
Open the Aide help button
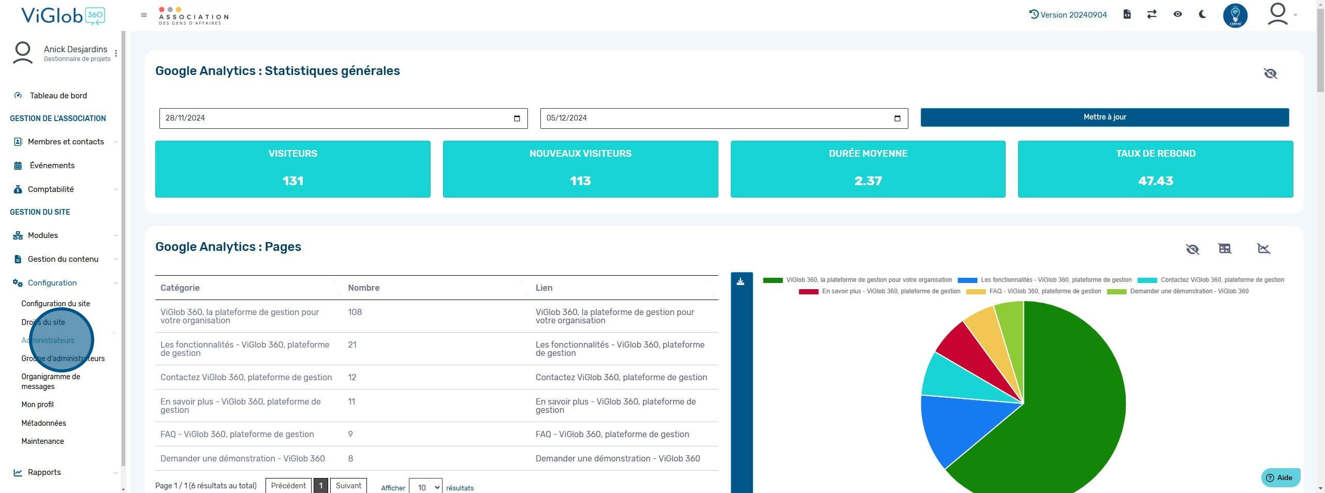(x=1280, y=478)
